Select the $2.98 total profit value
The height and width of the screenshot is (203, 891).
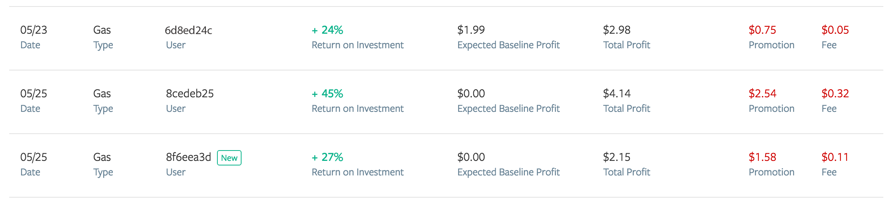point(617,30)
